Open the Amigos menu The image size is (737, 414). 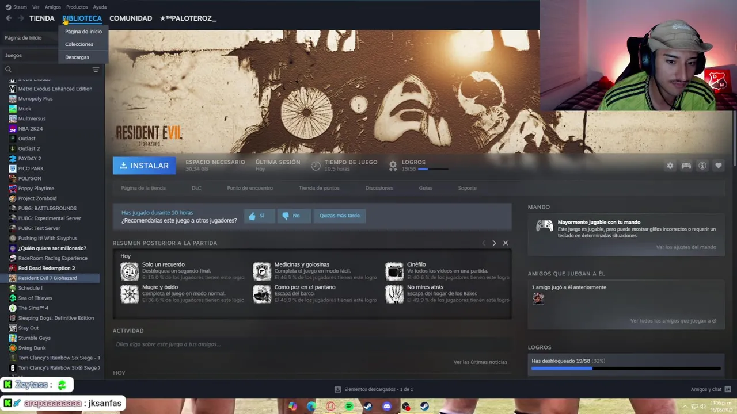click(x=53, y=7)
